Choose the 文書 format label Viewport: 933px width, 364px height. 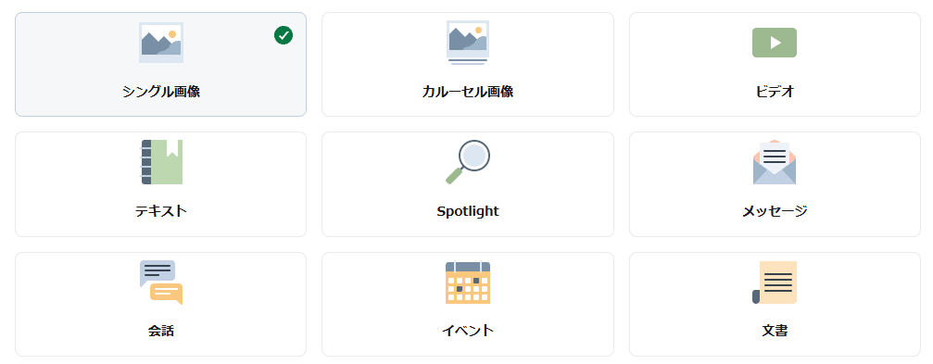(775, 331)
